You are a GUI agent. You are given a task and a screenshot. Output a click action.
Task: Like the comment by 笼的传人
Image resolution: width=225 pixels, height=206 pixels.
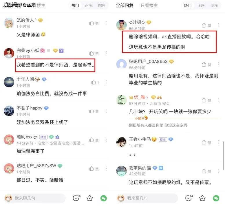[94, 23]
